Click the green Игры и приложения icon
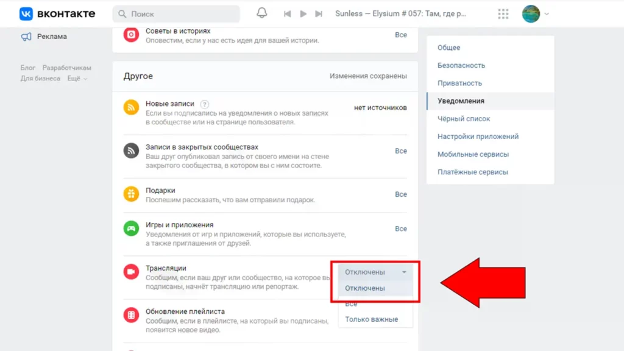This screenshot has height=351, width=624. [131, 229]
